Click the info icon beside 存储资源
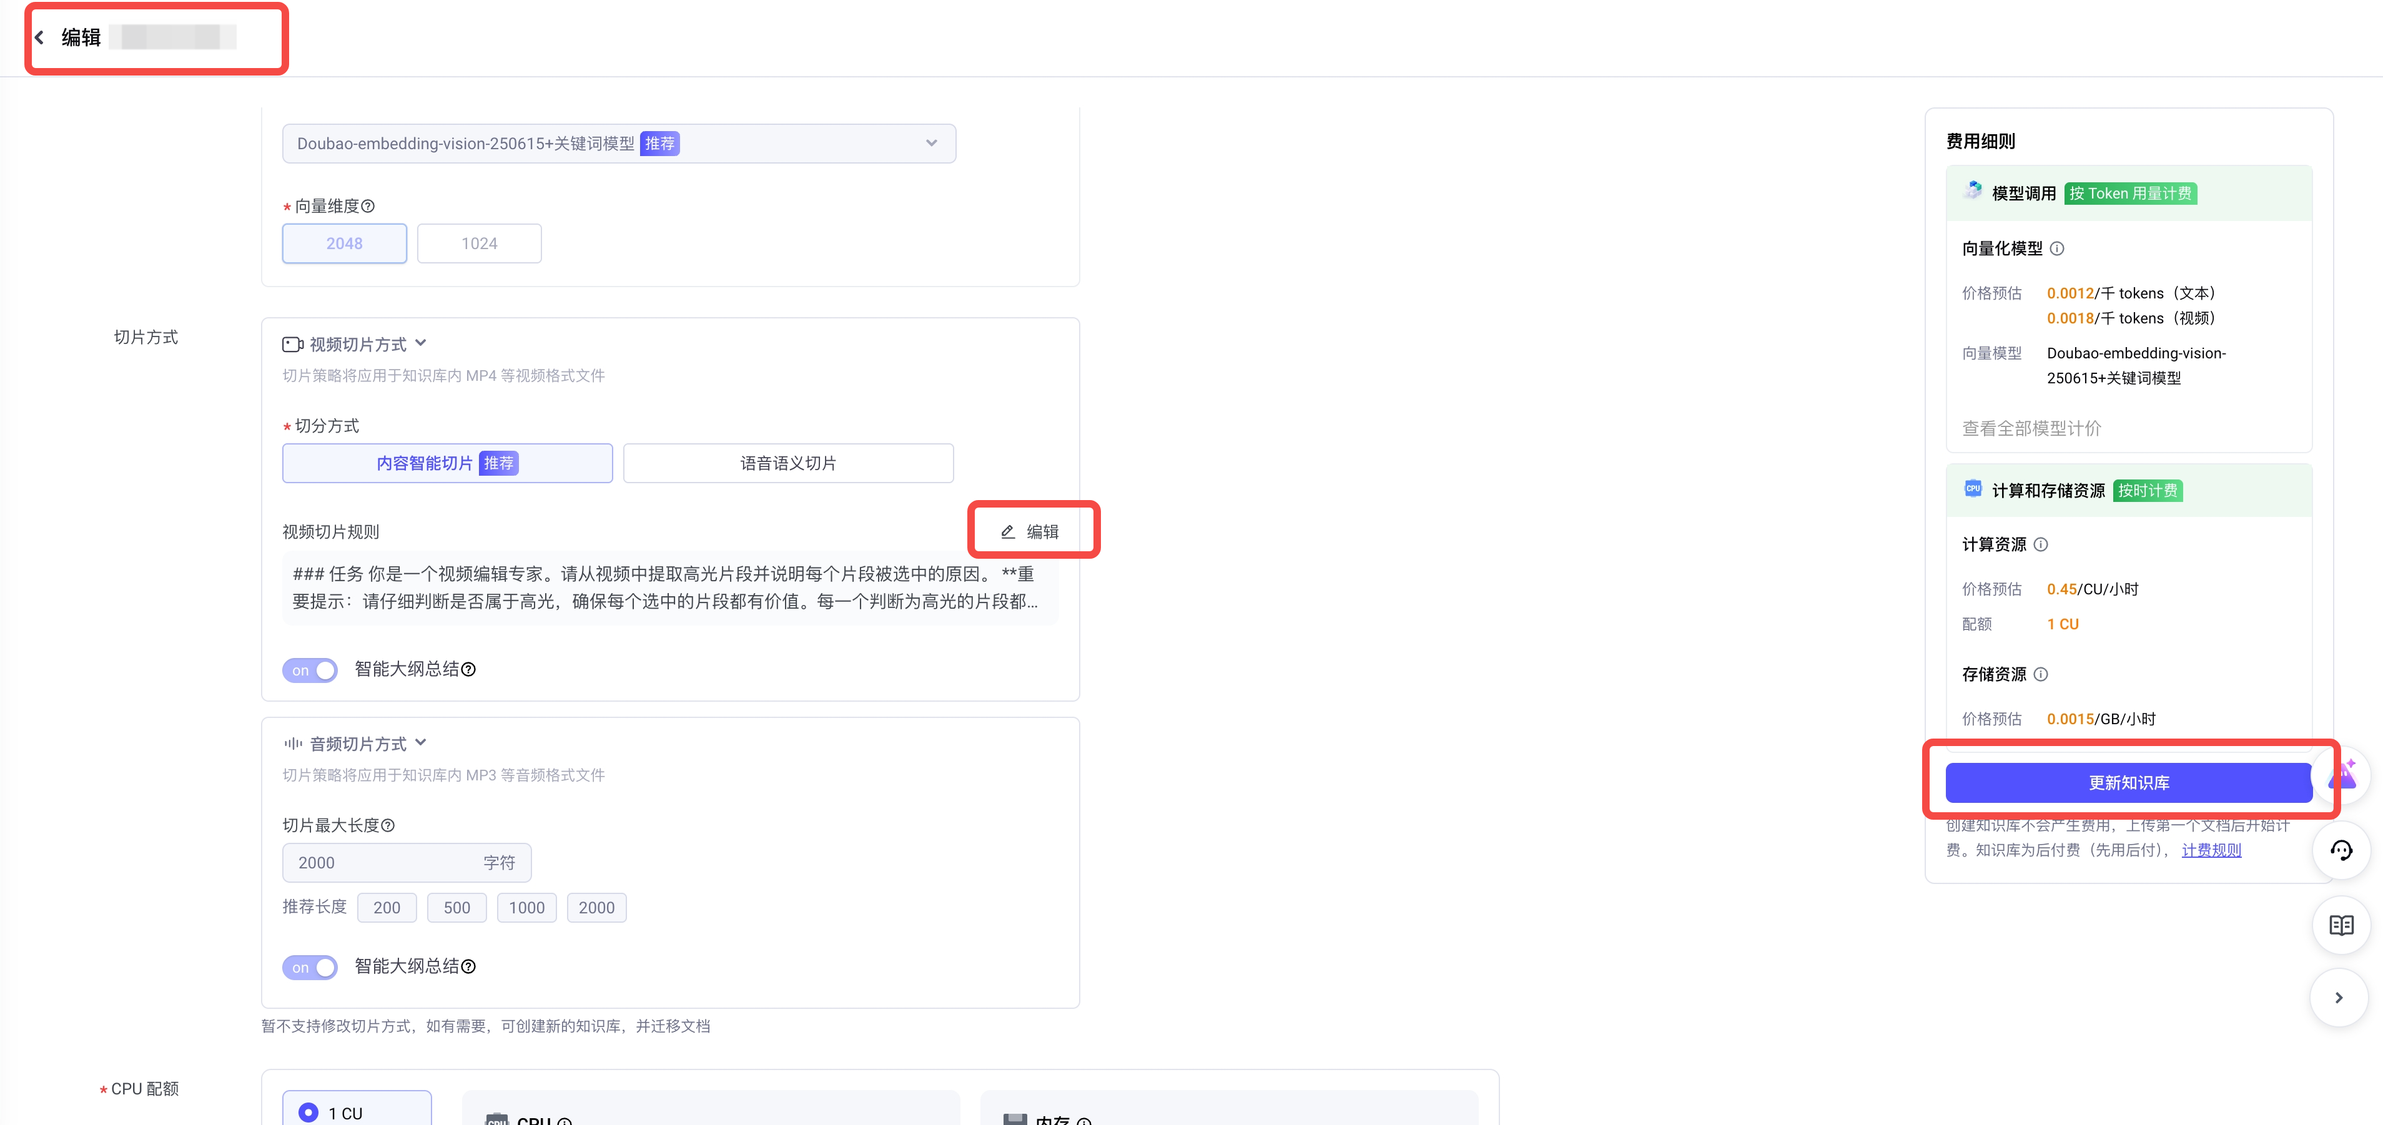 click(x=2041, y=674)
